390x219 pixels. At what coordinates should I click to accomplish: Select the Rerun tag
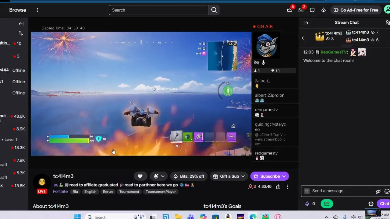(x=108, y=192)
